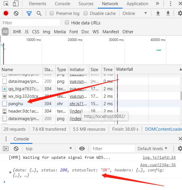
Task: Open the Online throttling dropdown
Action: (x=135, y=13)
